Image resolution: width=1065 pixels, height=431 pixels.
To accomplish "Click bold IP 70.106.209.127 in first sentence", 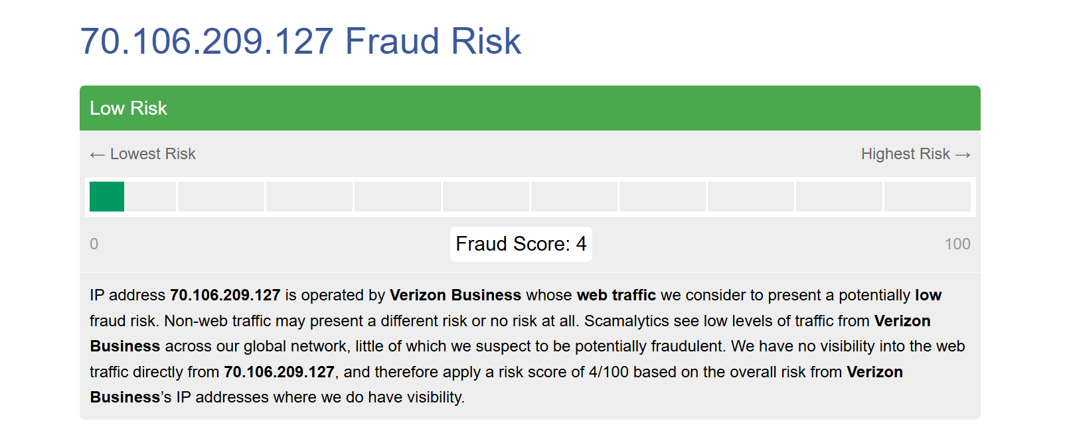I will (x=225, y=295).
